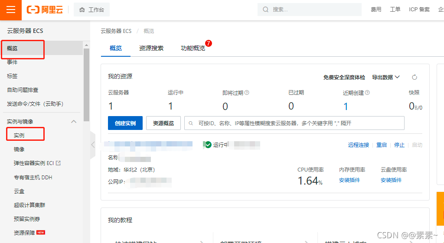Switch to the 资源搜索 tab
Viewport: 444px width, 243px height.
151,48
